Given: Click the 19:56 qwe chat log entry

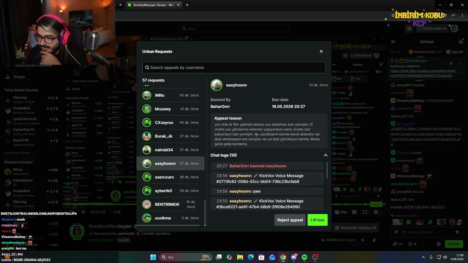Looking at the screenshot, I should point(267,191).
